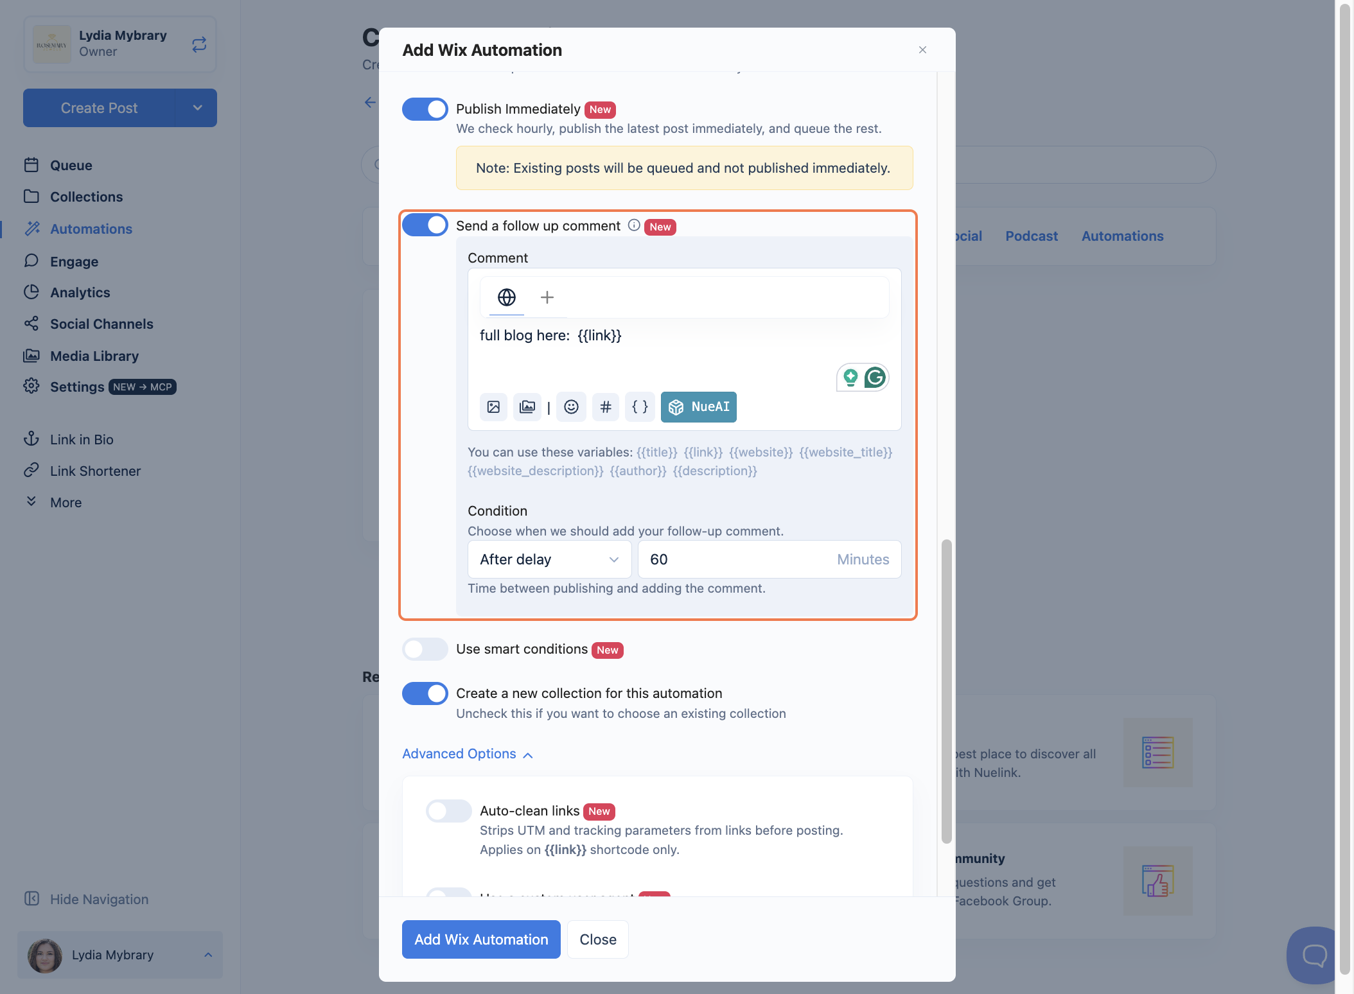Enable Use smart conditions switch

(425, 649)
